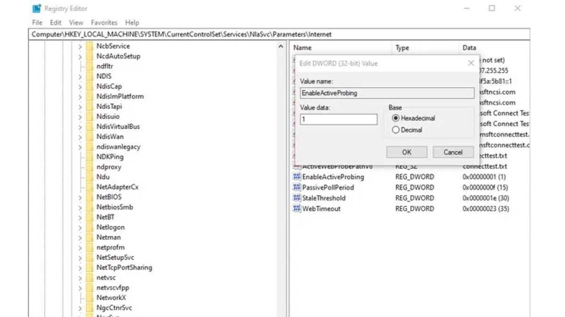This screenshot has width=565, height=317.
Task: Open the Edit menu
Action: [x=56, y=22]
